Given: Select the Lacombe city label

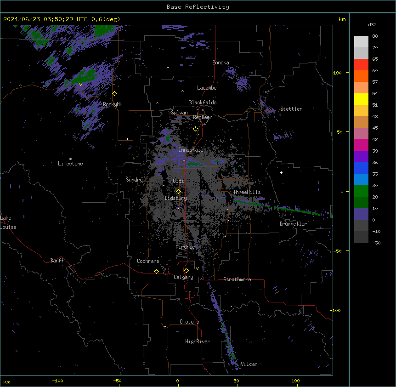Looking at the screenshot, I should click(x=207, y=88).
